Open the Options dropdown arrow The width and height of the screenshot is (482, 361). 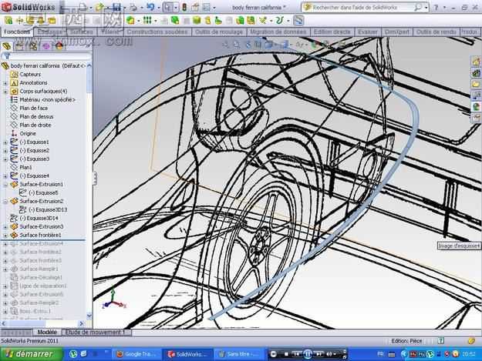coord(214,8)
